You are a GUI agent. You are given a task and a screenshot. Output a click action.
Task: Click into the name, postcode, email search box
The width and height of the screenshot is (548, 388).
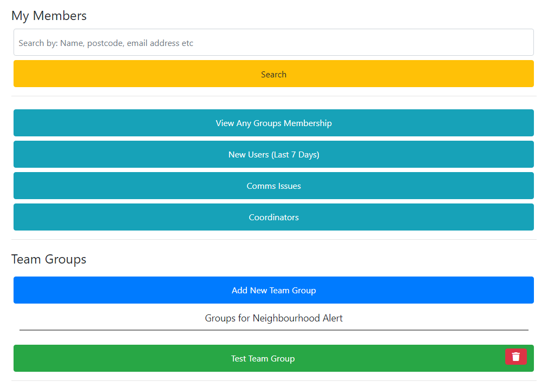pyautogui.click(x=273, y=43)
